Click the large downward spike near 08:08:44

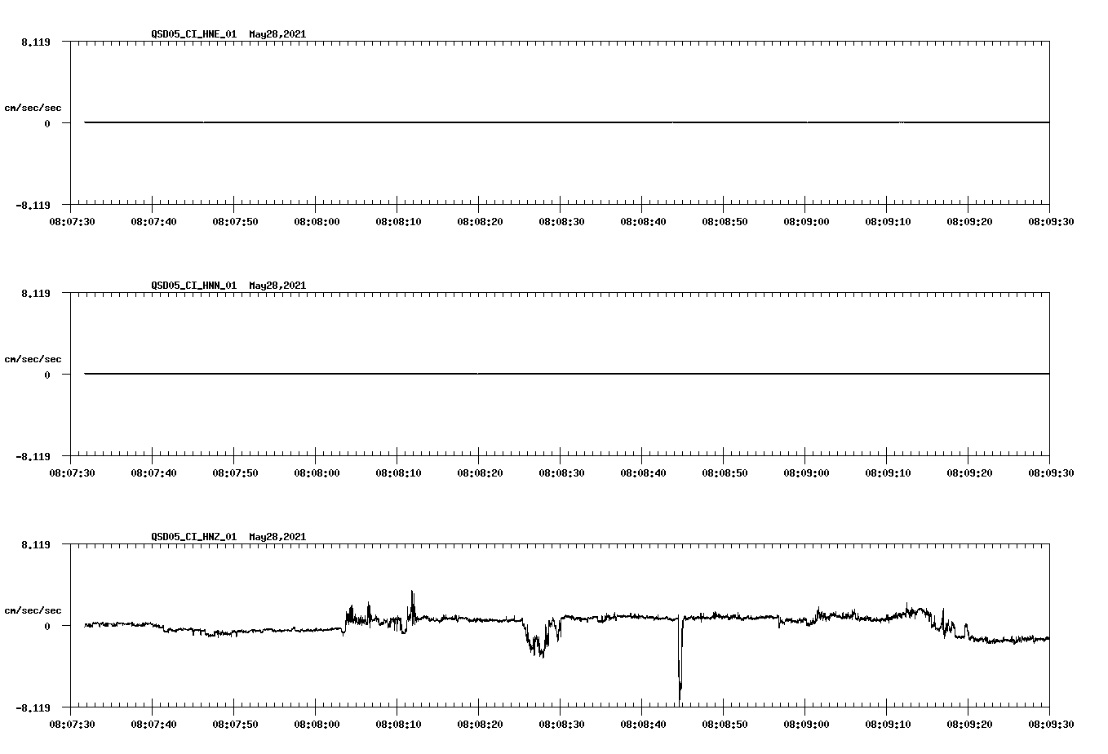[x=680, y=669]
